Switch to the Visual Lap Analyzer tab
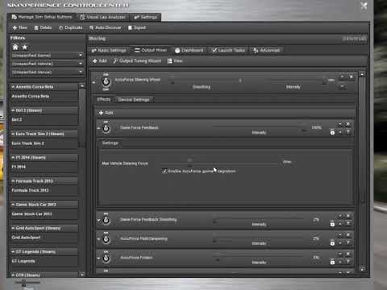The width and height of the screenshot is (387, 290). [103, 17]
